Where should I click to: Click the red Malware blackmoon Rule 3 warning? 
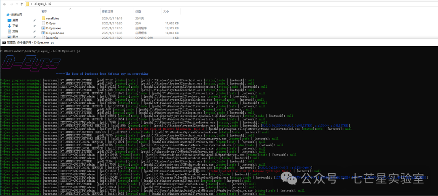point(168,129)
